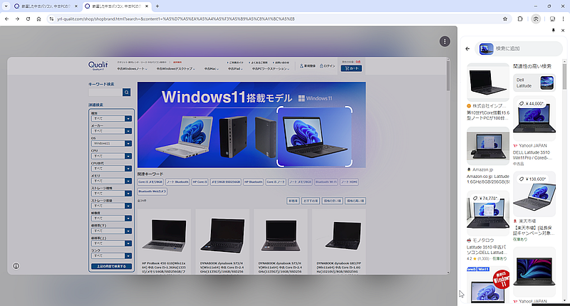Open Chrome's three-dot menu
Image resolution: width=570 pixels, height=306 pixels.
click(x=563, y=19)
